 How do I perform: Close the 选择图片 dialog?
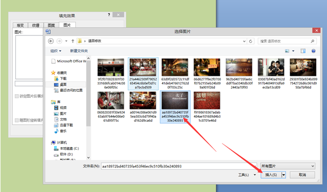pos(316,30)
